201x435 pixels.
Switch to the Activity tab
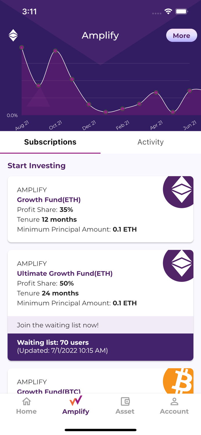(x=151, y=142)
